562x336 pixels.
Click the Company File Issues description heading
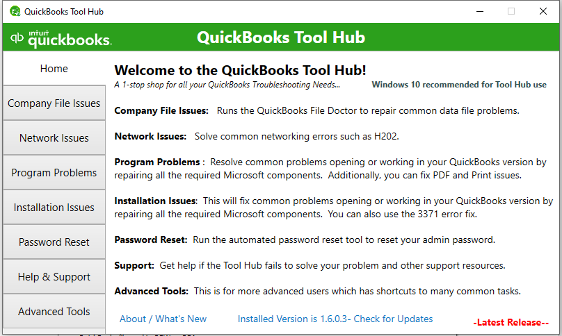point(161,110)
